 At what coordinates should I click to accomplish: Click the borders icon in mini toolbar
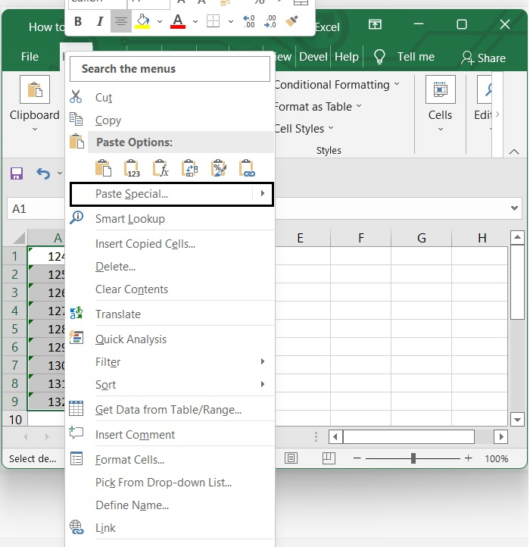[x=213, y=22]
